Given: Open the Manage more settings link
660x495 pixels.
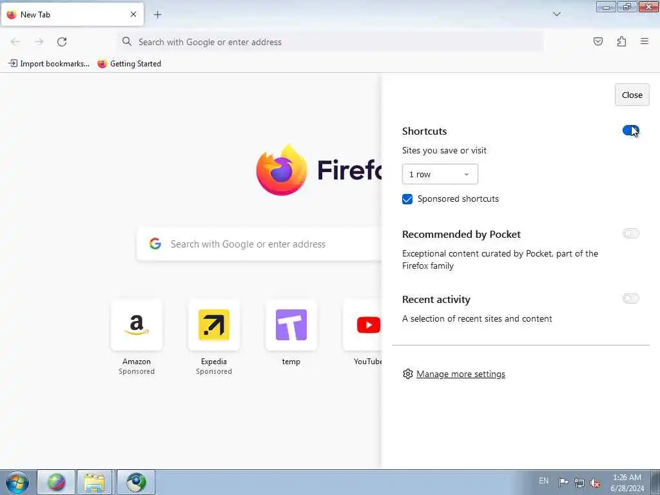Looking at the screenshot, I should (x=460, y=374).
